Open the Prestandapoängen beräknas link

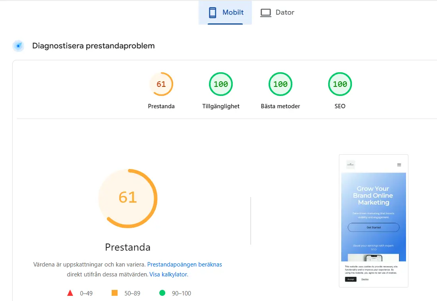[x=184, y=264]
